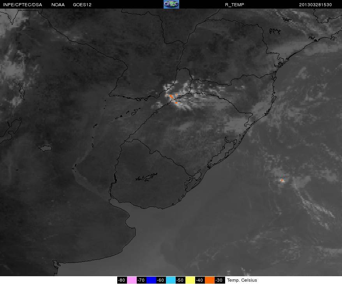Image resolution: width=342 pixels, height=284 pixels.
Task: Click the Temp. Celsius legend label
Action: (242, 280)
